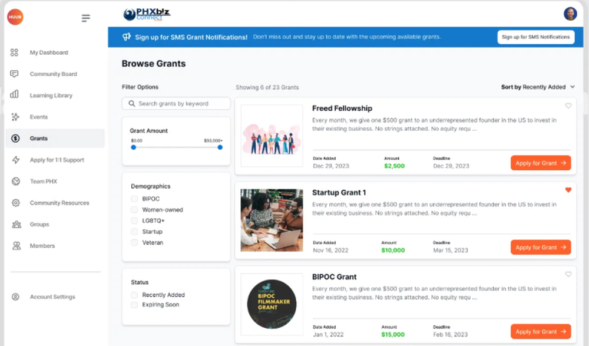Click the Learning Library chart icon
589x346 pixels.
(14, 94)
